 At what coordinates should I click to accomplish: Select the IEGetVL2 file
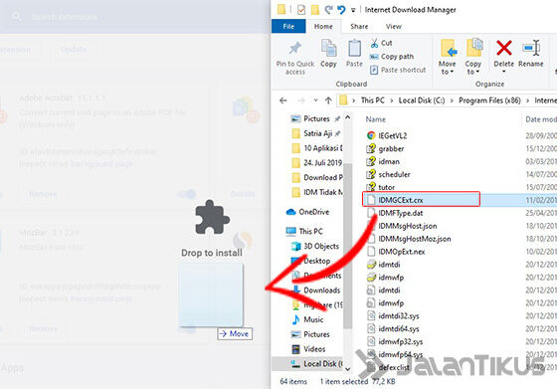coord(387,135)
